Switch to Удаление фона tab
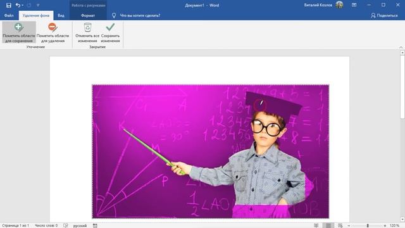 coord(36,15)
